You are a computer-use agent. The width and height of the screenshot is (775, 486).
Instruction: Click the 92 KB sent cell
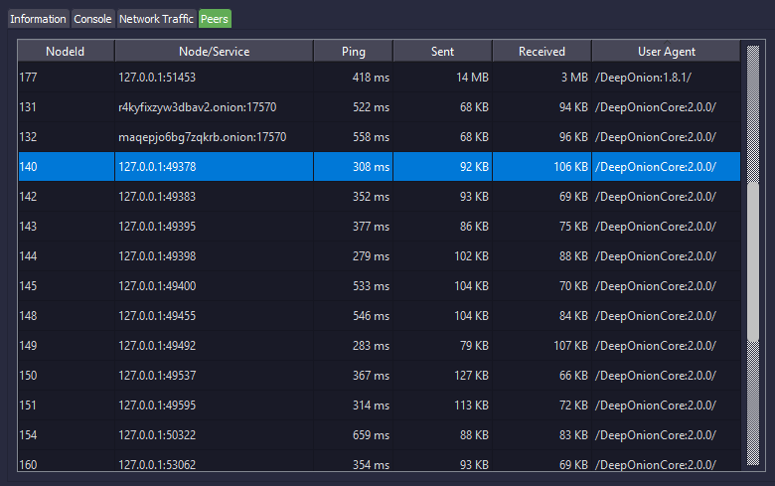click(442, 167)
